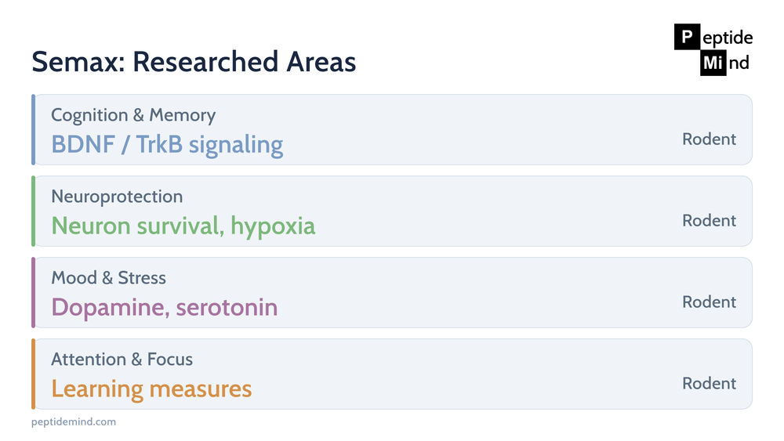784x441 pixels.
Task: Select the Attention & Focus heading
Action: [x=122, y=359]
